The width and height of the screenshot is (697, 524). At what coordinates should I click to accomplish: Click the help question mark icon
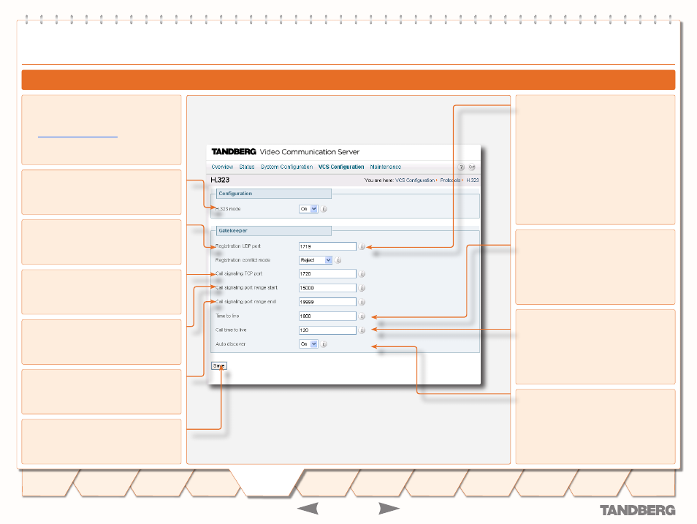[x=461, y=167]
